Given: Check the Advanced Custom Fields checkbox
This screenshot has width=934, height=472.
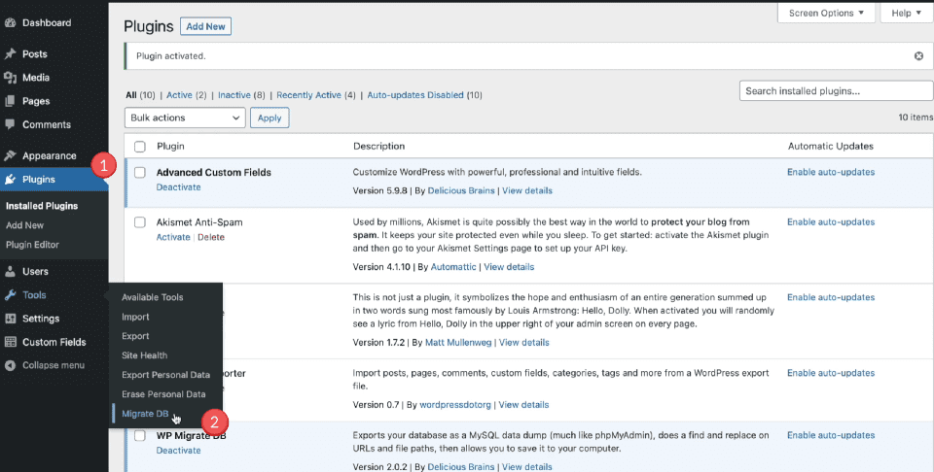Looking at the screenshot, I should 139,173.
